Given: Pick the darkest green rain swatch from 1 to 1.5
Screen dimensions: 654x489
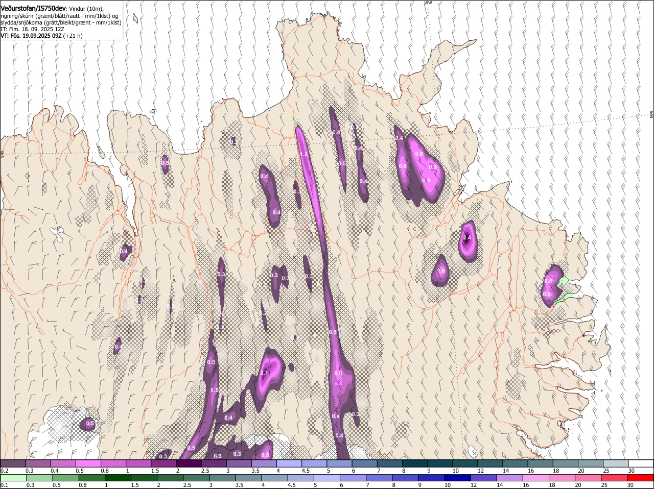Looking at the screenshot, I should (x=118, y=478).
